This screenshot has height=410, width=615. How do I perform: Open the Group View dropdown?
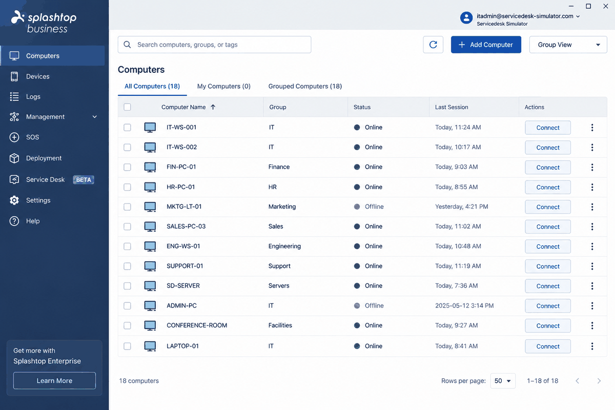(568, 45)
